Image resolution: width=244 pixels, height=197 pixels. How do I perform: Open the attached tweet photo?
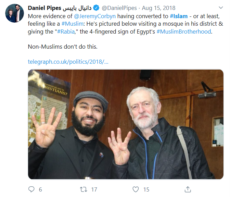tap(126, 124)
